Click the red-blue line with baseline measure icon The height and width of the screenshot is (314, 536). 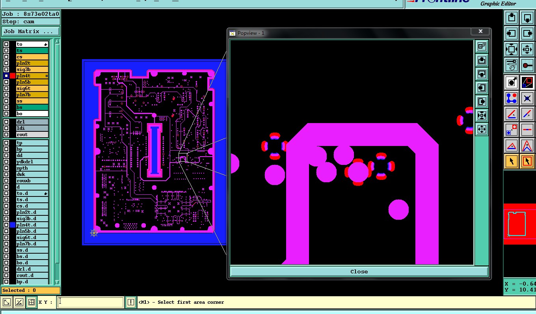512,114
